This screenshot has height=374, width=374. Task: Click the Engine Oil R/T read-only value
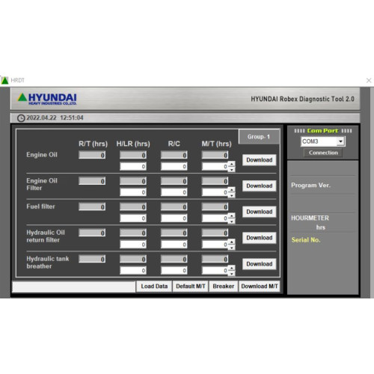[92, 155]
